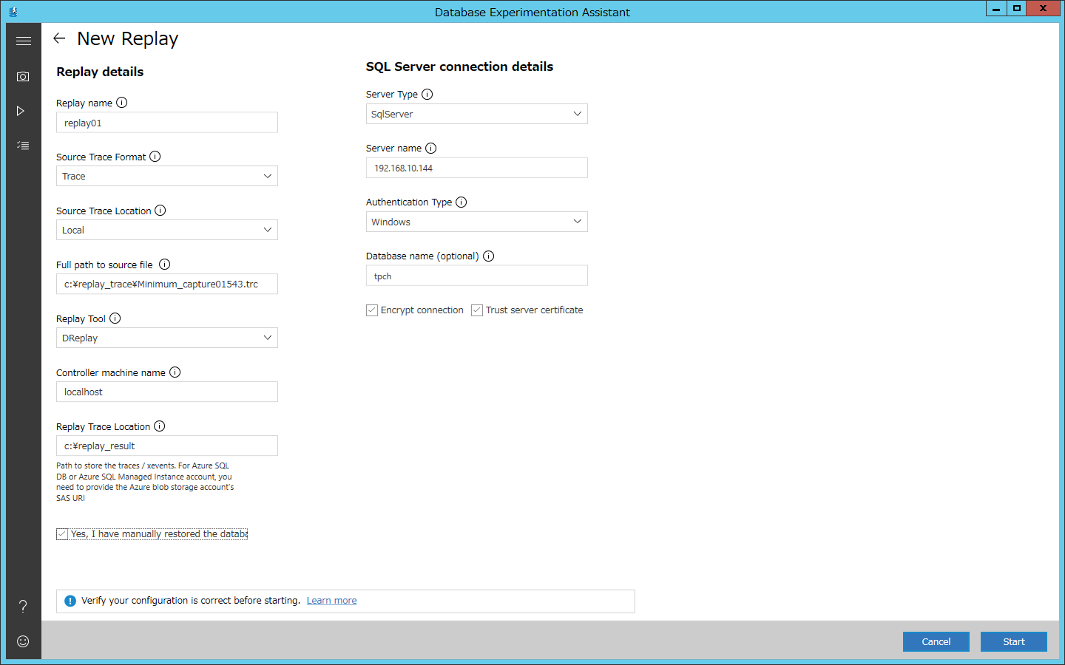Open the Source Trace Location dropdown
The image size is (1065, 665).
coord(167,230)
